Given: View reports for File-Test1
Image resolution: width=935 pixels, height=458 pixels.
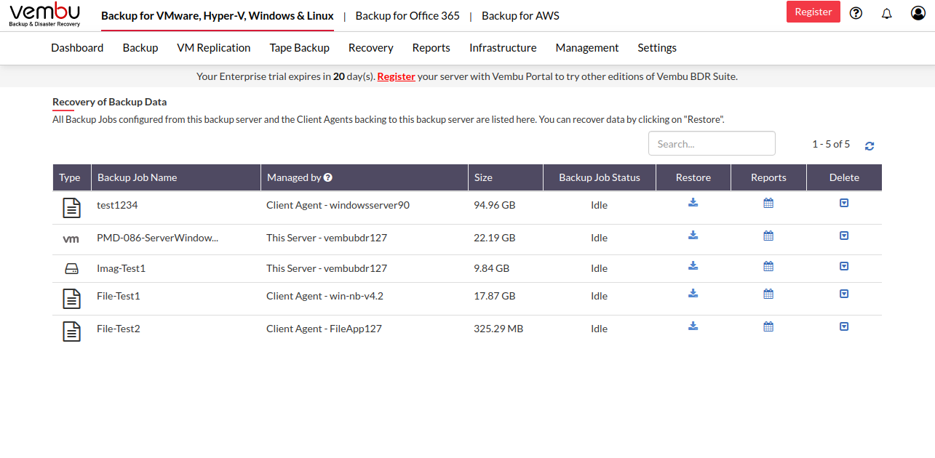Looking at the screenshot, I should [768, 294].
